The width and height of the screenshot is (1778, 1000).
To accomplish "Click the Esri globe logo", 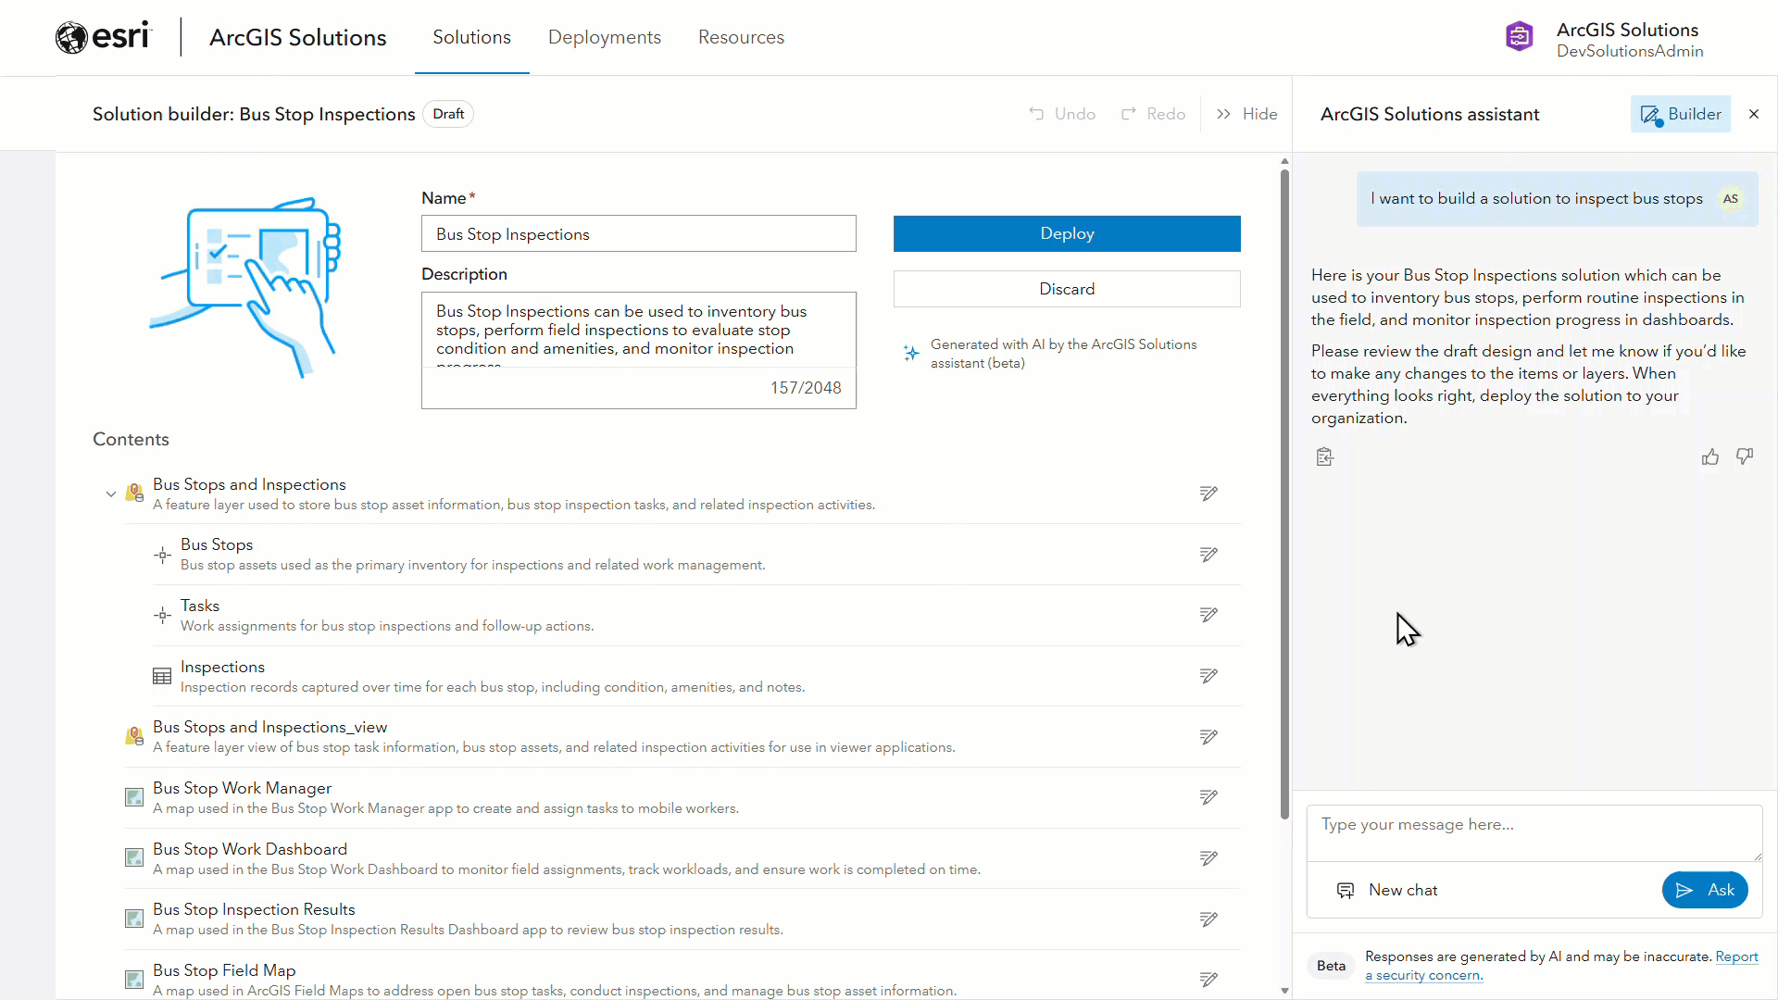I will click(x=71, y=37).
